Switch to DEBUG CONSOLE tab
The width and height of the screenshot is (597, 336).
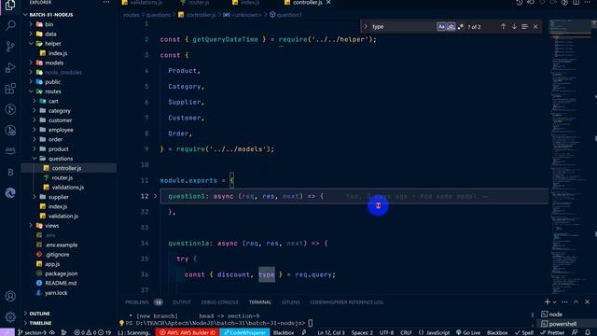[x=220, y=302]
